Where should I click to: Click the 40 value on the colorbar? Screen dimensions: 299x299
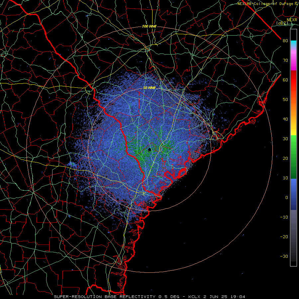(285, 119)
